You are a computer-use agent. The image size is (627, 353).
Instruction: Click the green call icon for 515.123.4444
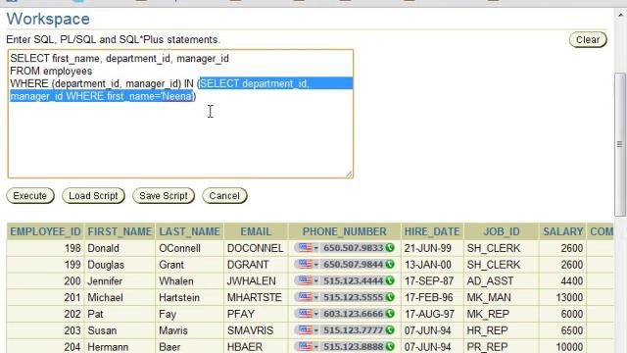pos(390,280)
